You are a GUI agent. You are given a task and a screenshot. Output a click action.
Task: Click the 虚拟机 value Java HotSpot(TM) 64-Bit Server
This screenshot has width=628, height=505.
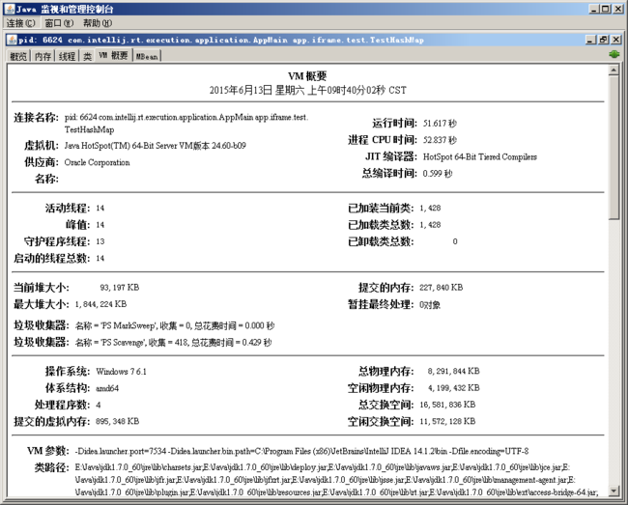pyautogui.click(x=155, y=146)
